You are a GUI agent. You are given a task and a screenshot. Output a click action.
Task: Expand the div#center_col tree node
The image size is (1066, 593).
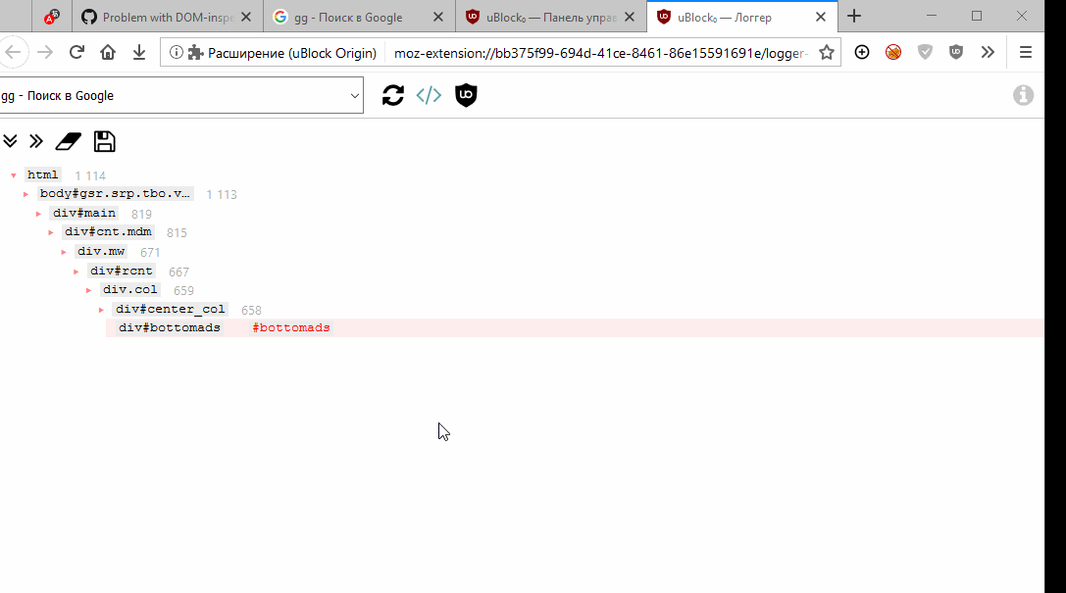101,310
